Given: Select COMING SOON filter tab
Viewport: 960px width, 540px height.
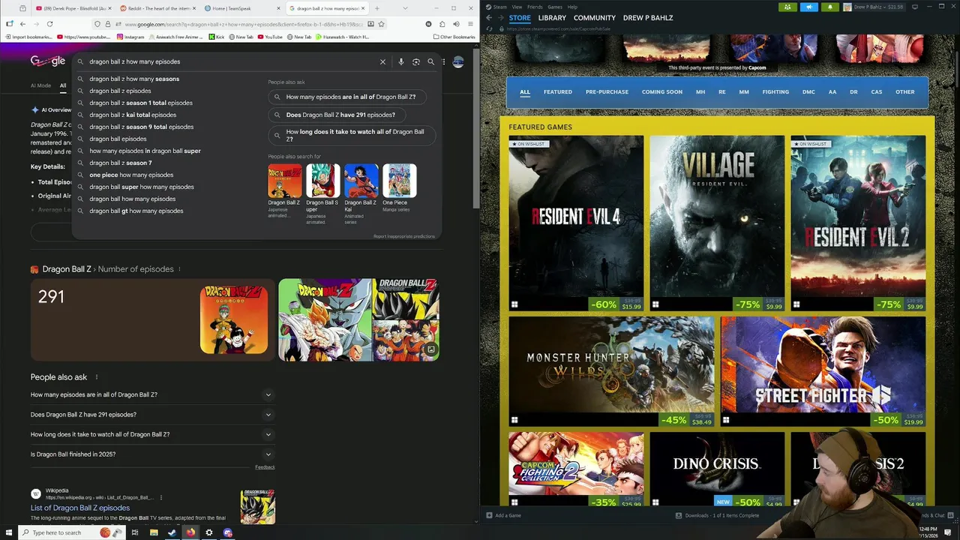Looking at the screenshot, I should pyautogui.click(x=662, y=92).
